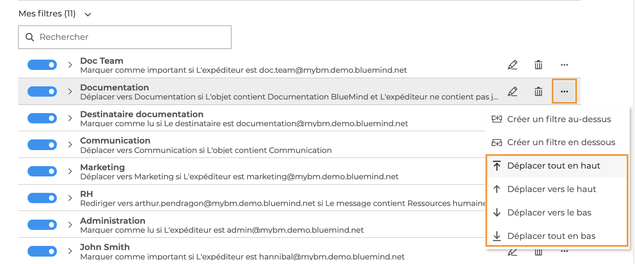Delete the Doc Team filter via trash icon
The image size is (635, 264).
click(538, 65)
